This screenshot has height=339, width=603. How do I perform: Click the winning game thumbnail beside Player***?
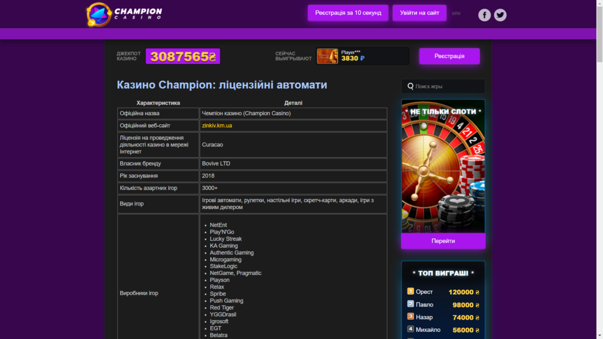[327, 56]
